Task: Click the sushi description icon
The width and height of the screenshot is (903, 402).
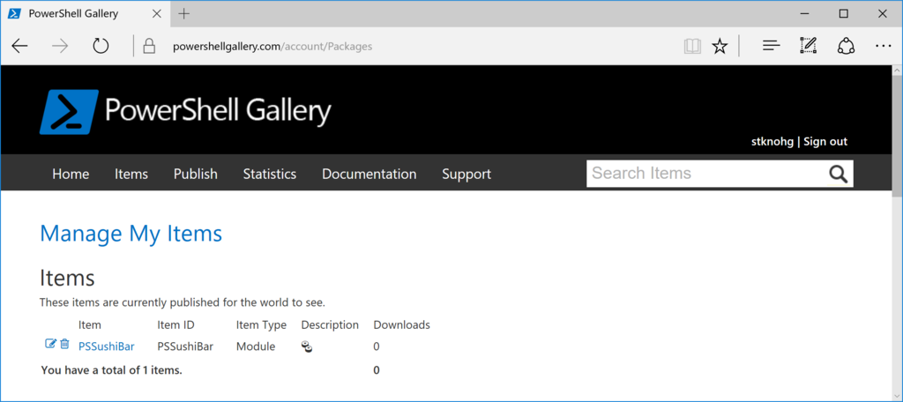Action: [x=307, y=346]
